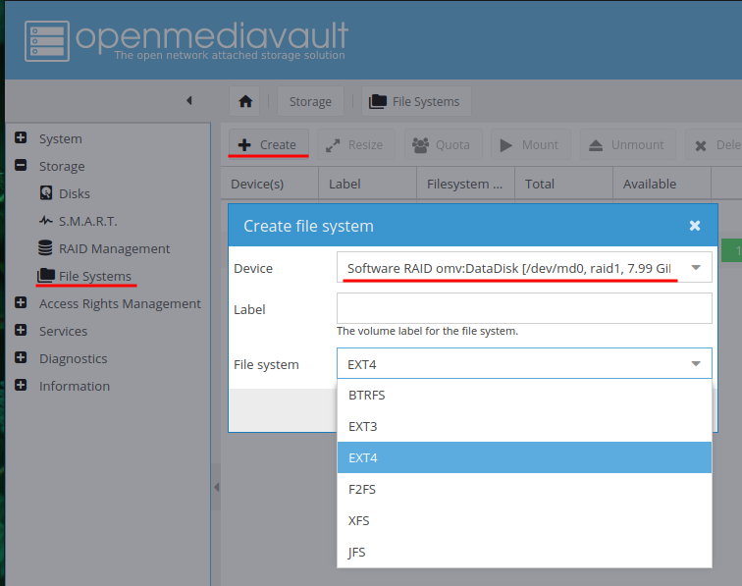Open RAID Management in the sidebar
This screenshot has height=586, width=742.
(114, 248)
